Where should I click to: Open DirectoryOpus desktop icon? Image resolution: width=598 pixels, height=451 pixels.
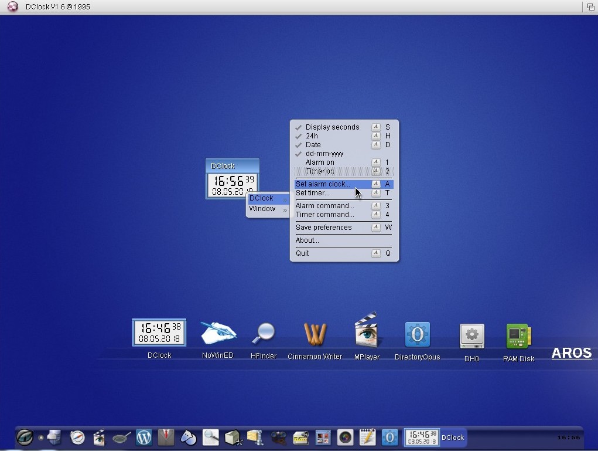(x=417, y=335)
